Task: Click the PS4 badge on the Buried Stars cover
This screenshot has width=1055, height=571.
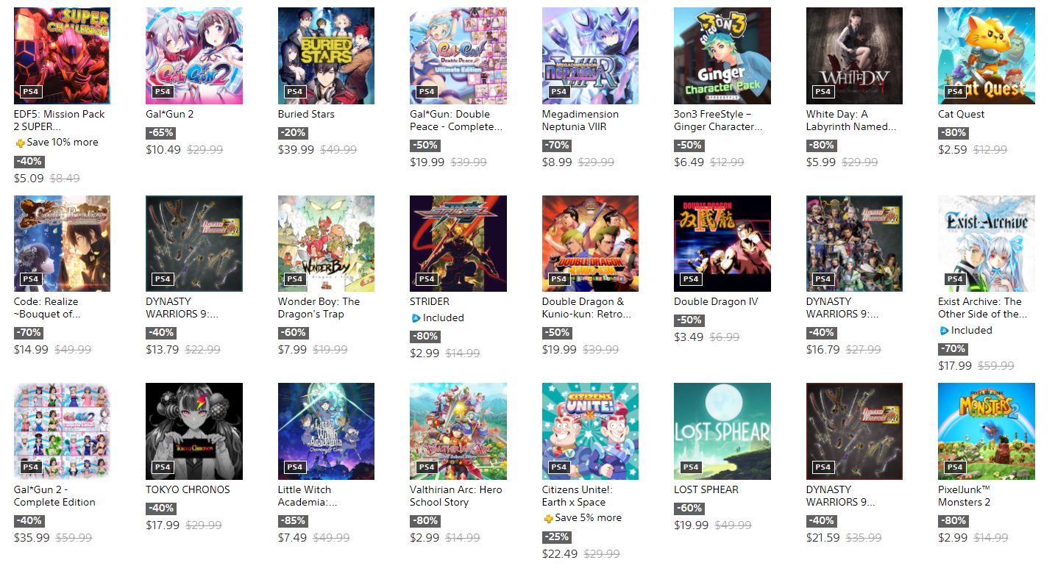Action: (294, 92)
